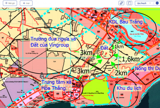Click the KDL Bàu Trắng map label
Viewport: 160px width, 108px height.
pyautogui.click(x=125, y=22)
